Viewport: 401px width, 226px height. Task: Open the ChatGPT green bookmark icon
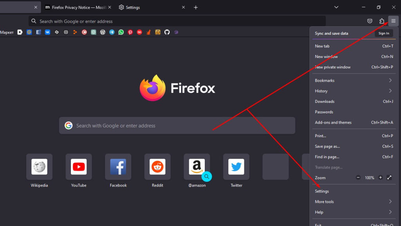pos(93,32)
